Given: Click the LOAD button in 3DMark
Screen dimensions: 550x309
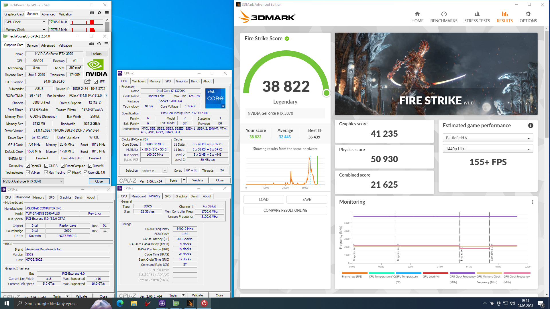Looking at the screenshot, I should tap(264, 199).
